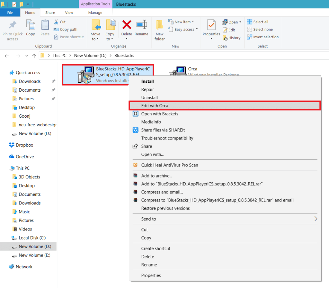Choose Open with Brackets
Screen dimensions: 329x288
(225, 114)
